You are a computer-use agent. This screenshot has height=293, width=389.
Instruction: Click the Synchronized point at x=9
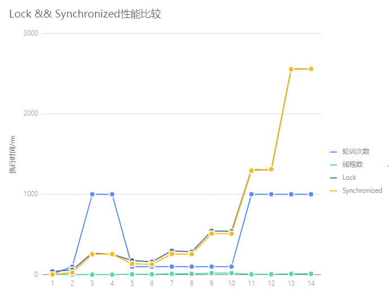[211, 233]
